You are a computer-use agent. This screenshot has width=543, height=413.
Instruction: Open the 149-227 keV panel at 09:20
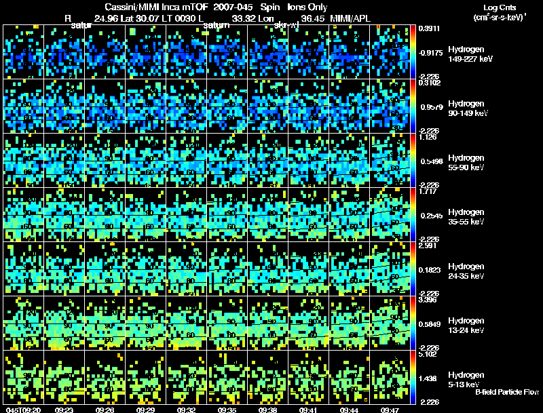click(x=24, y=52)
